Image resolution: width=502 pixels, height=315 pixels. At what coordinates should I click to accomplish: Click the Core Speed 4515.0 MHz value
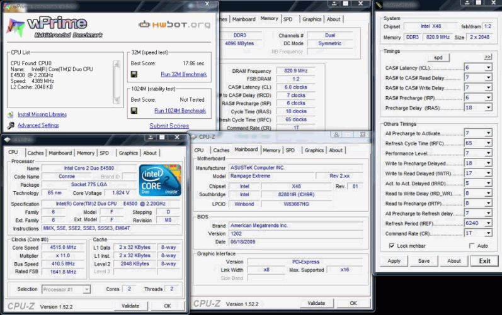click(63, 247)
